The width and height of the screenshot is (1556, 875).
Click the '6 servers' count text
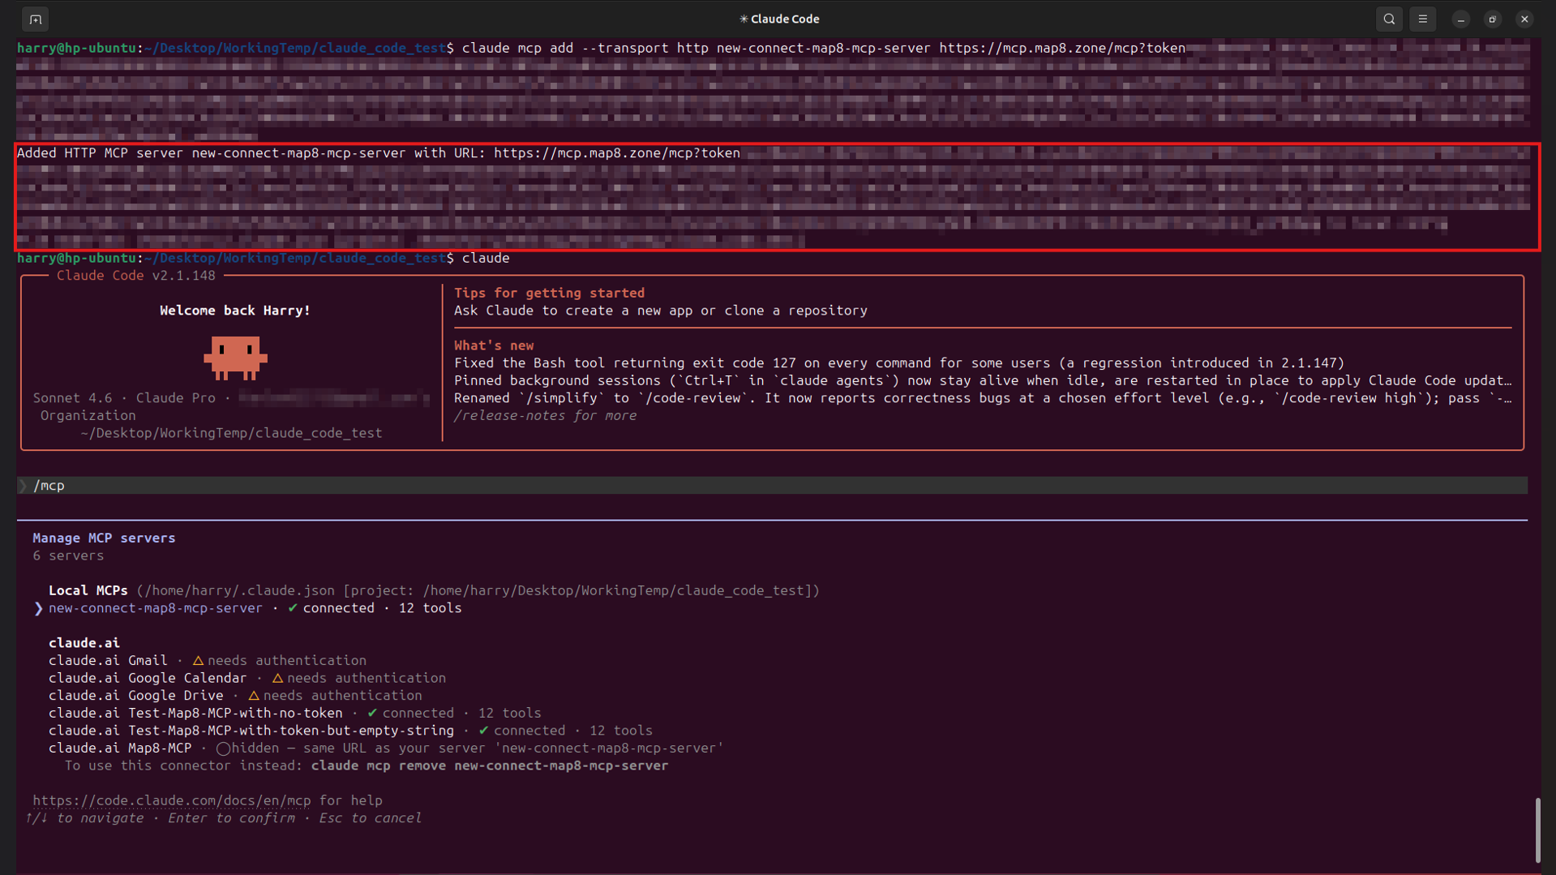coord(68,555)
